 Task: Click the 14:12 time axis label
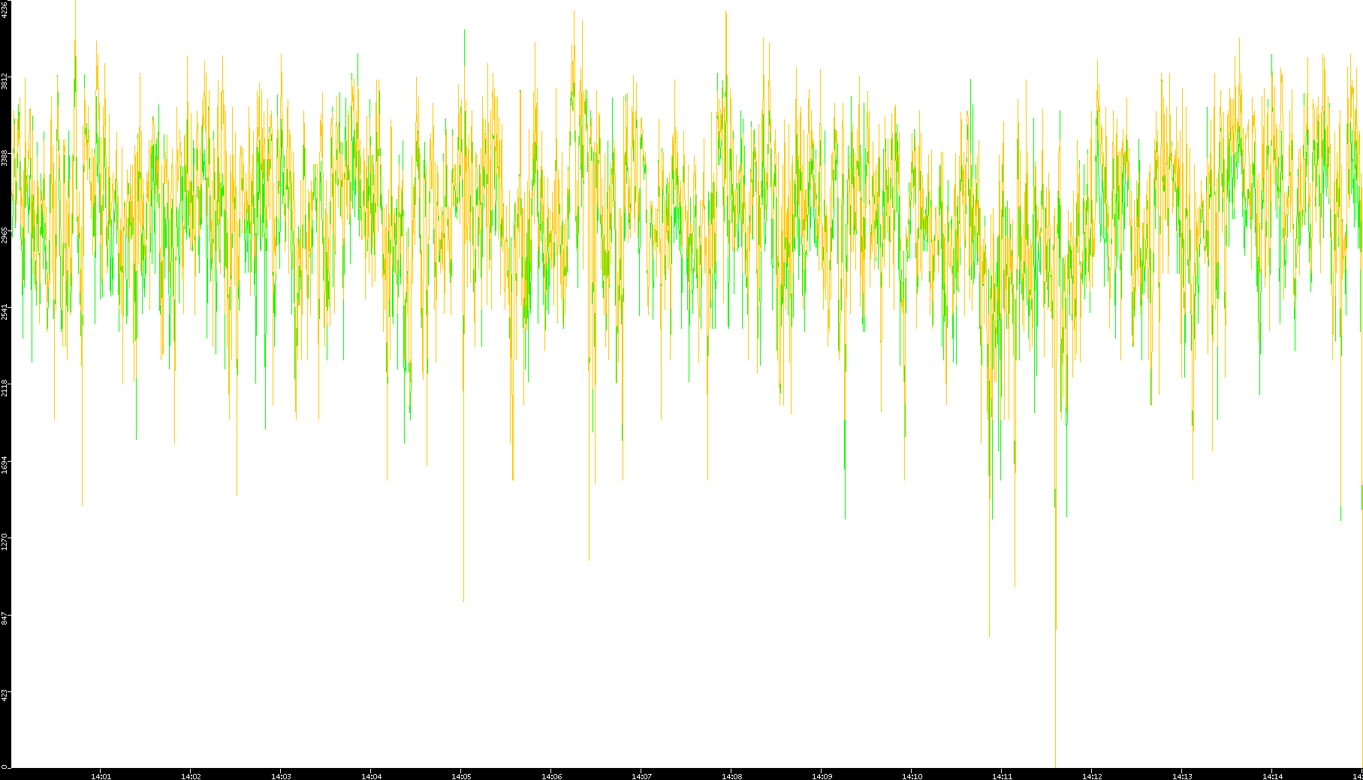click(x=1092, y=776)
